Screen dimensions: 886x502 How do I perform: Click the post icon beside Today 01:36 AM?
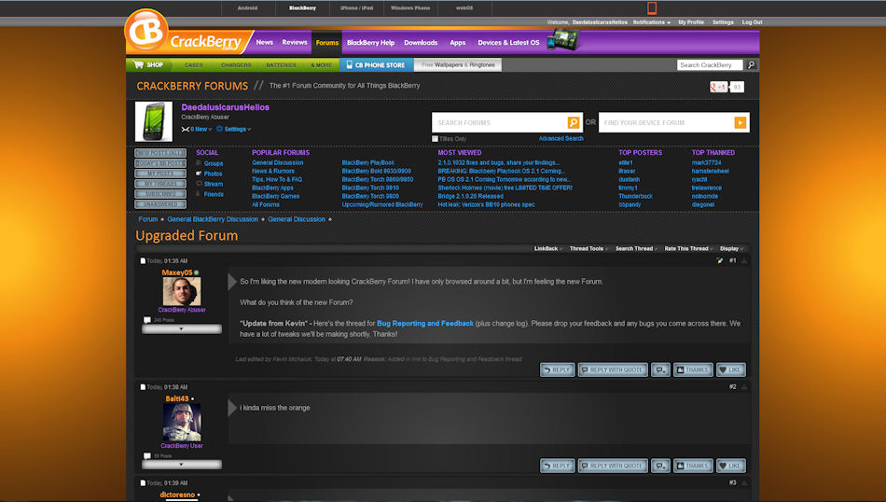143,260
